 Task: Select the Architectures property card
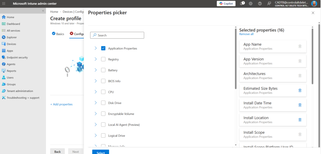(x=273, y=76)
